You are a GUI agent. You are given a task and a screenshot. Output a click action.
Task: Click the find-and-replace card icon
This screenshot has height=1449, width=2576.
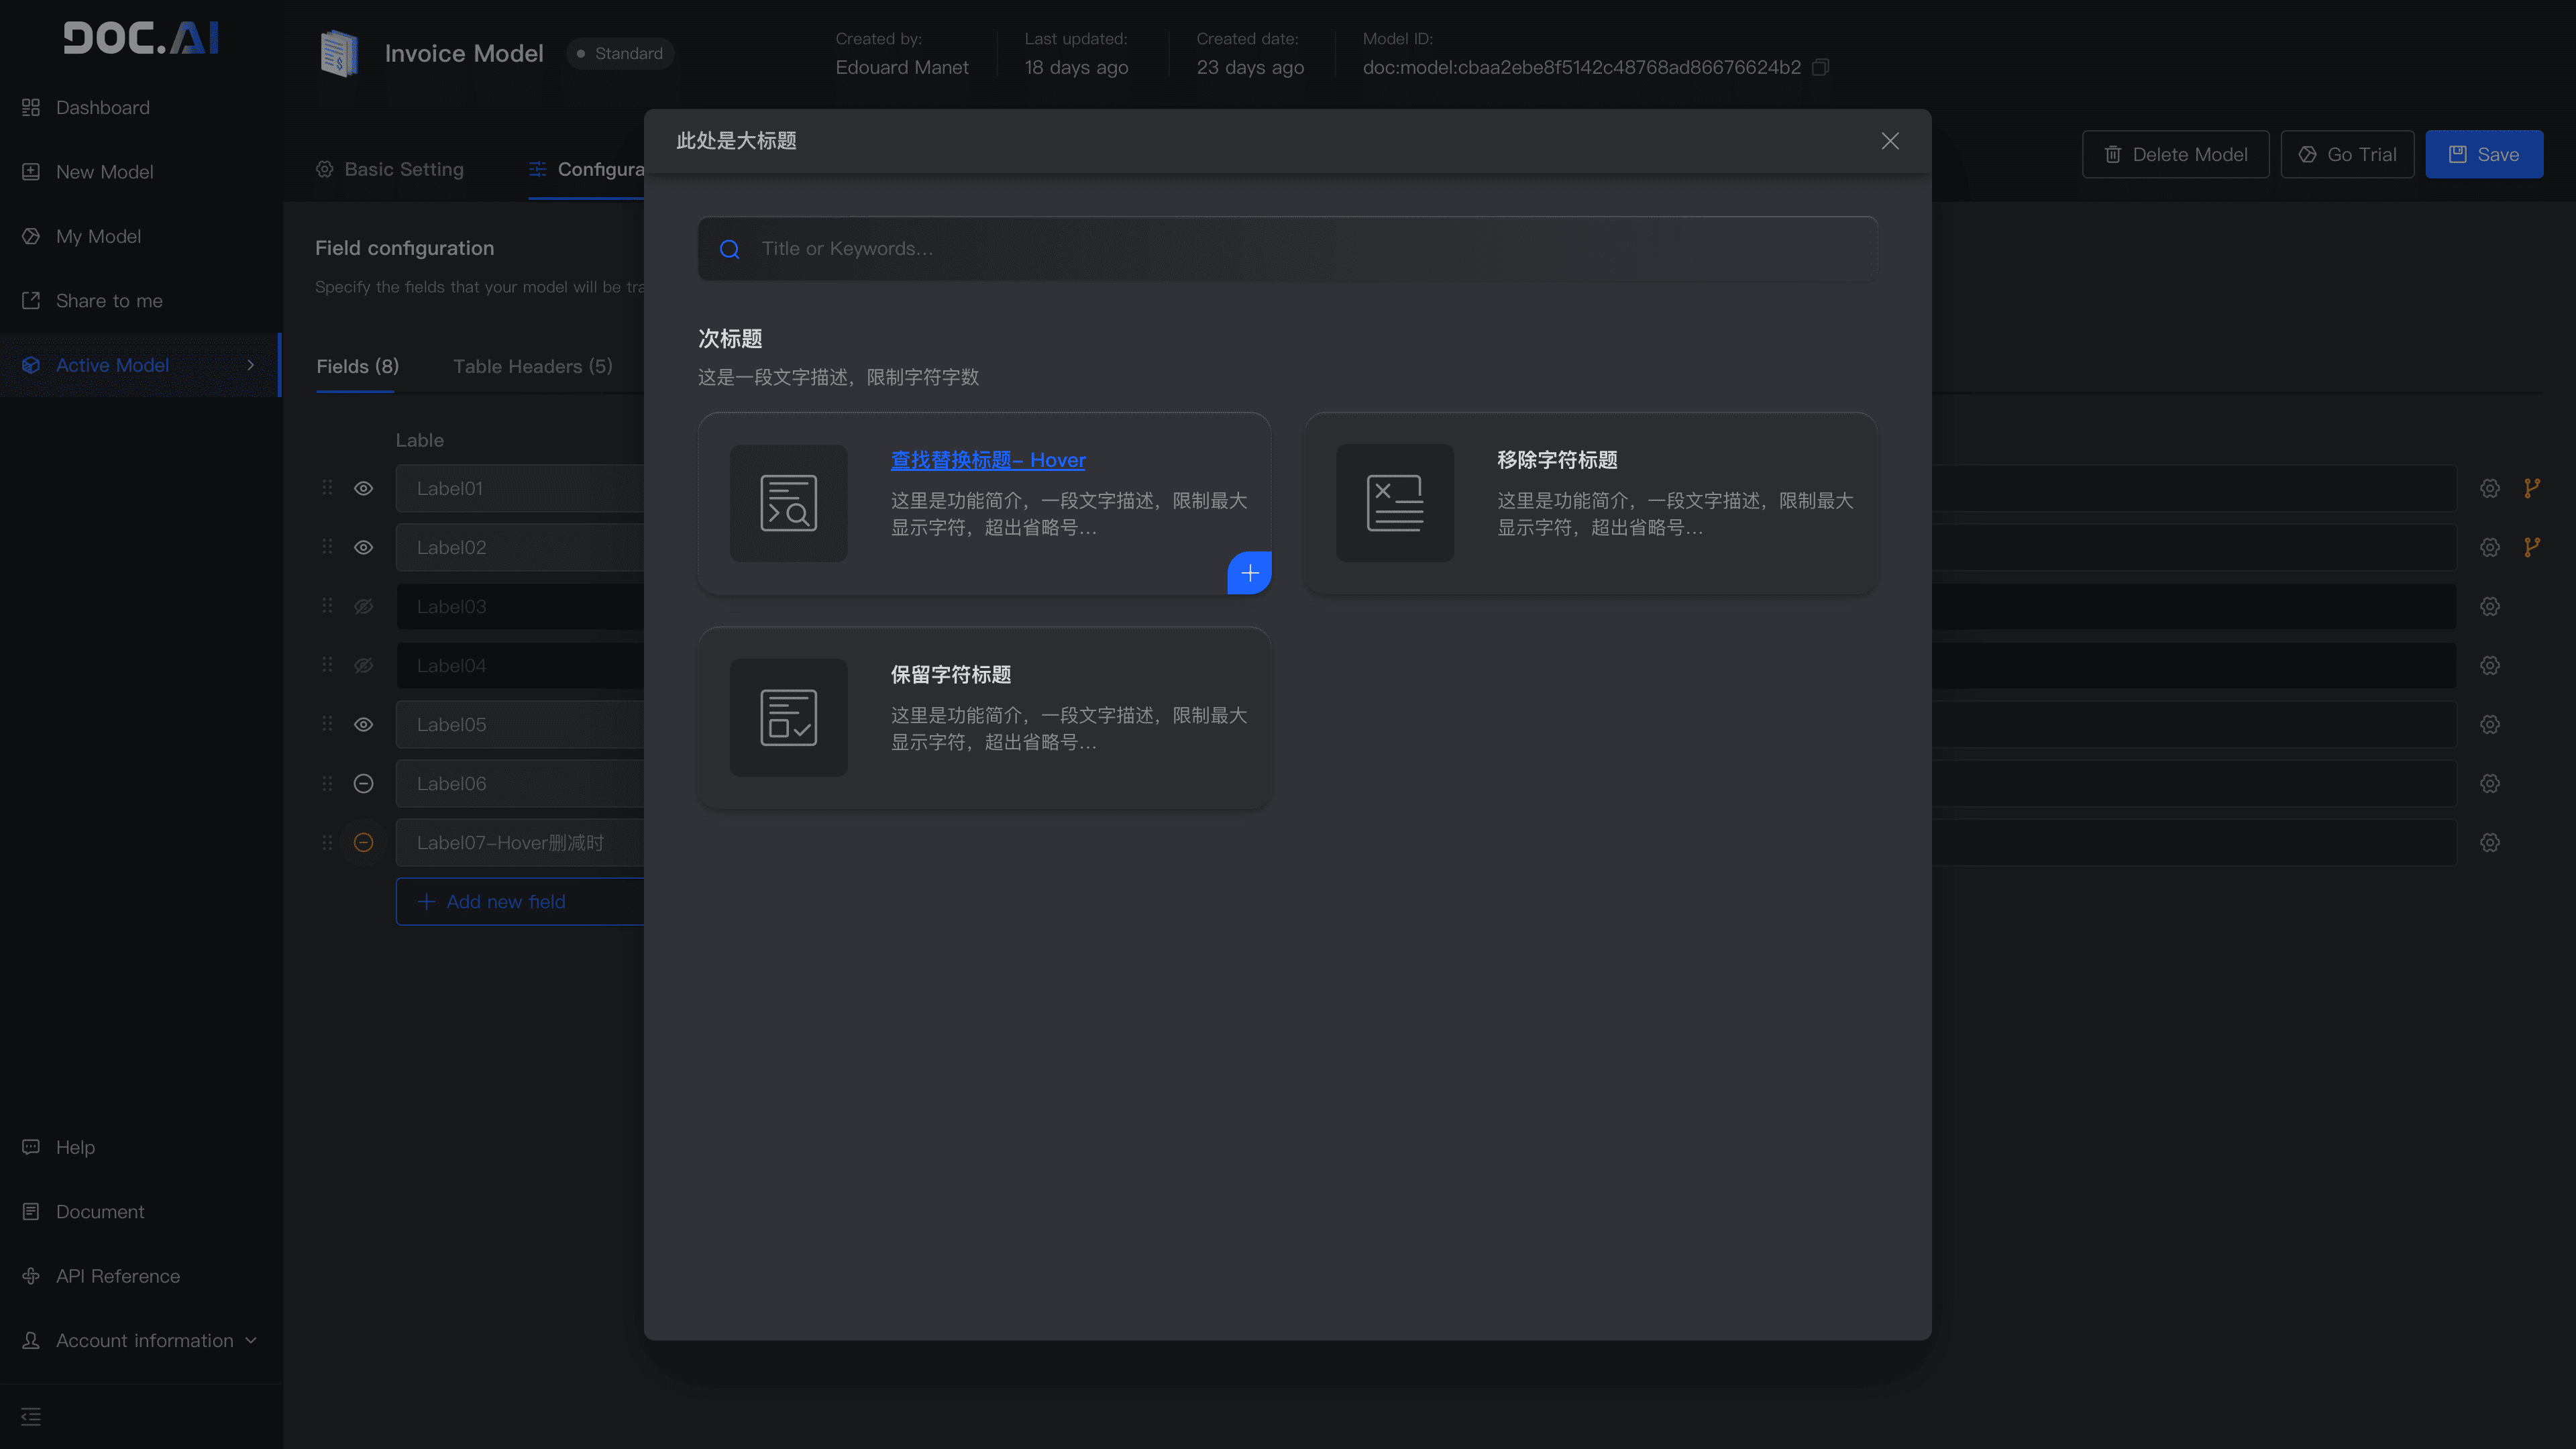coord(788,503)
